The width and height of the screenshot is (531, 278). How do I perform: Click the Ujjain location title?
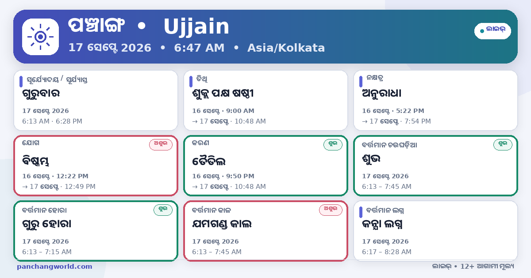coord(196,27)
